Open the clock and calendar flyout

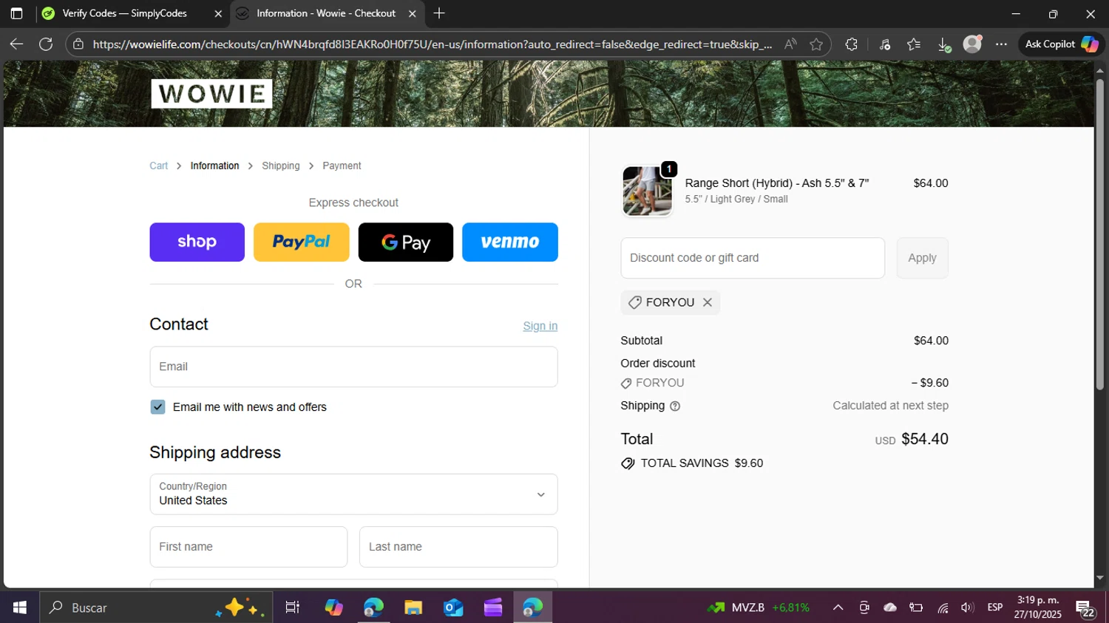click(x=1037, y=607)
